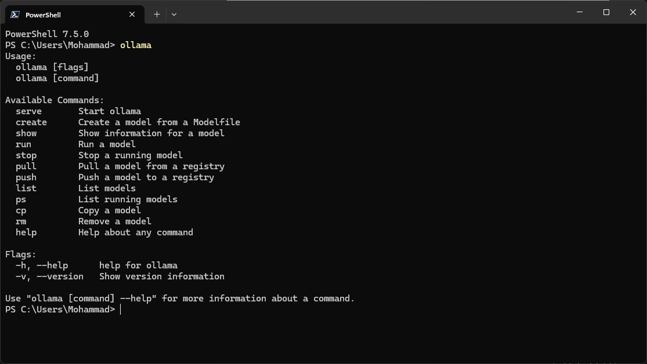
Task: Minimize the terminal window
Action: [579, 12]
